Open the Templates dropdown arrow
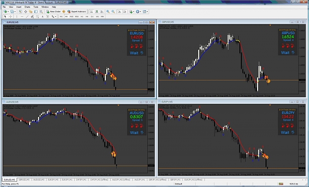The height and width of the screenshot is (187, 309). click(147, 12)
